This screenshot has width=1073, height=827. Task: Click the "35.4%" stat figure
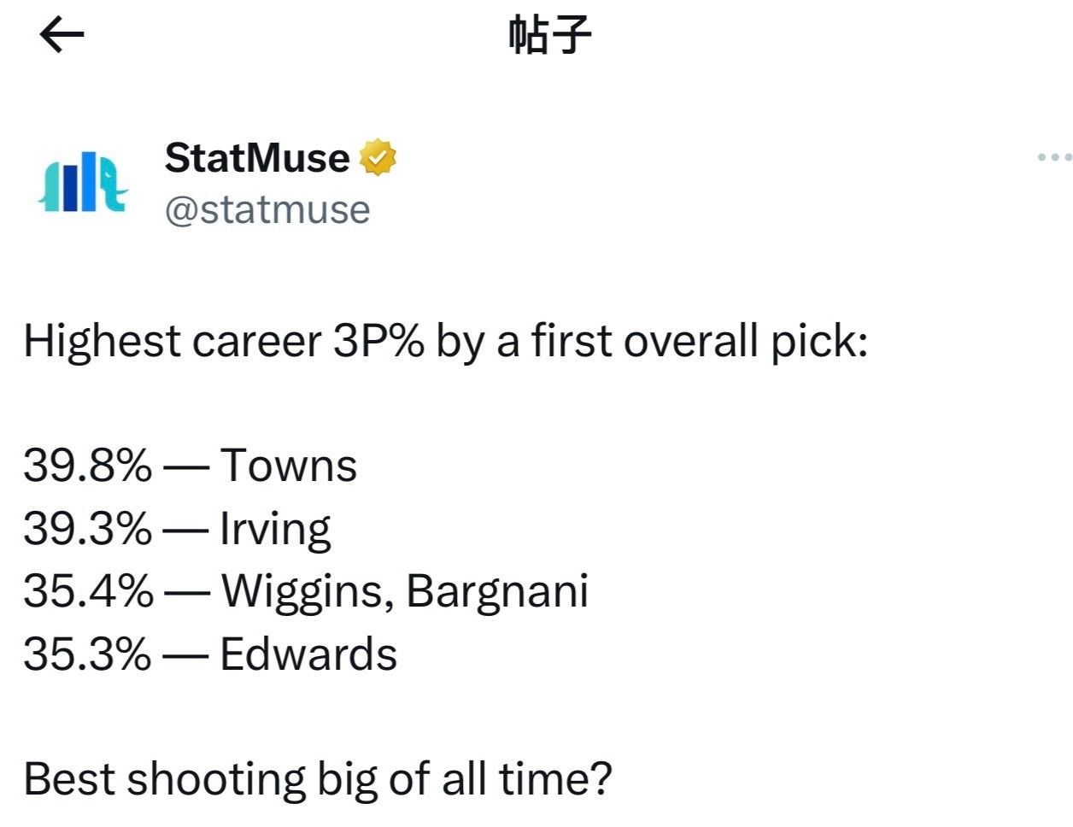pos(88,591)
